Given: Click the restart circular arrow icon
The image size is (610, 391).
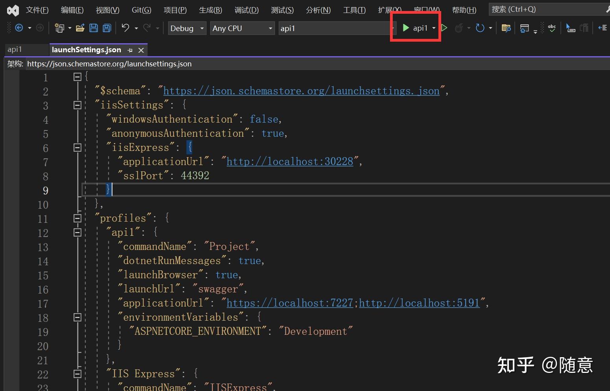Looking at the screenshot, I should click(x=480, y=28).
